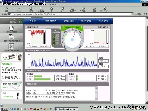Stop page loading with 중지 button

click(x=31, y=9)
